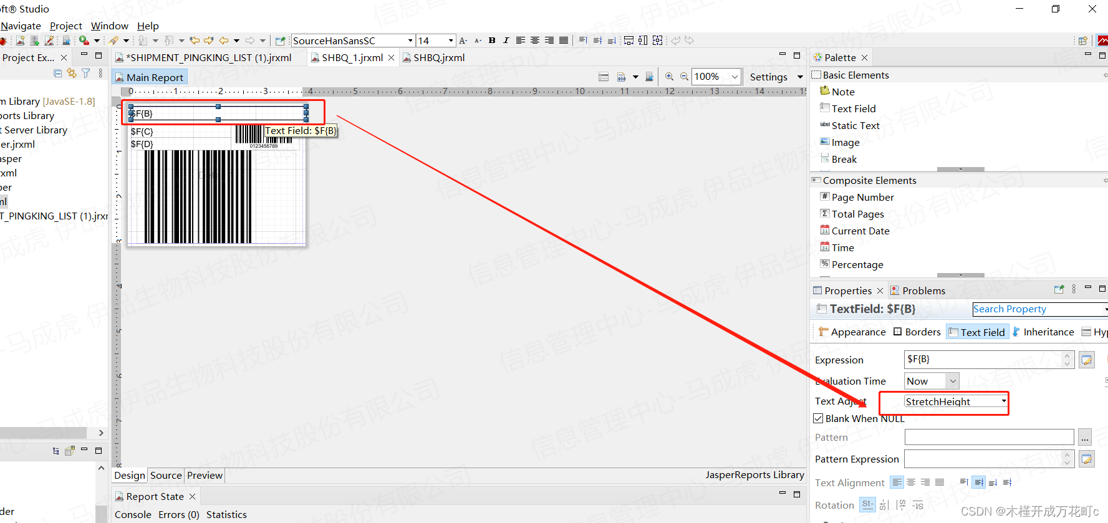Select Current Date composite element
1108x523 pixels.
pyautogui.click(x=855, y=231)
